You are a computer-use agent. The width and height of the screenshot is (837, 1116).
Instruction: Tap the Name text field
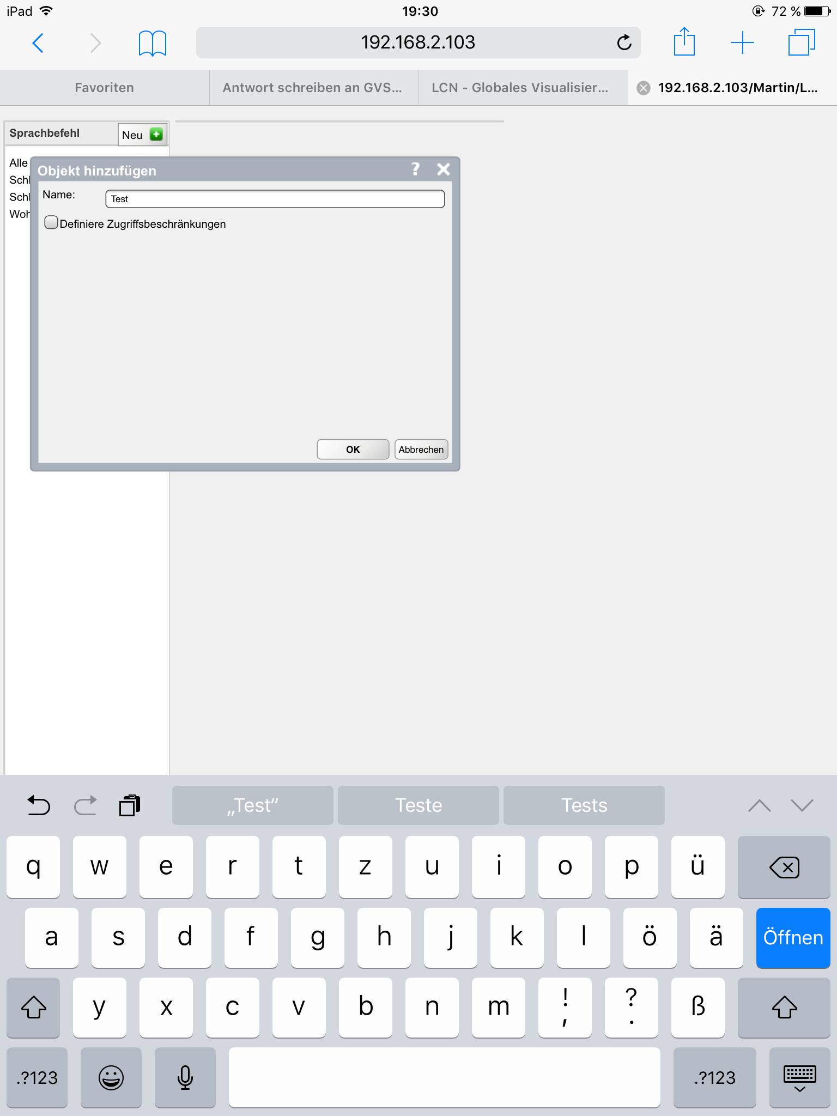pos(275,199)
